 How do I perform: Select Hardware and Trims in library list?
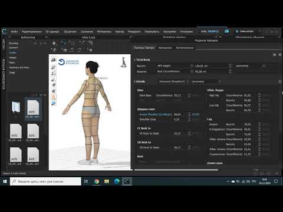coord(19,68)
